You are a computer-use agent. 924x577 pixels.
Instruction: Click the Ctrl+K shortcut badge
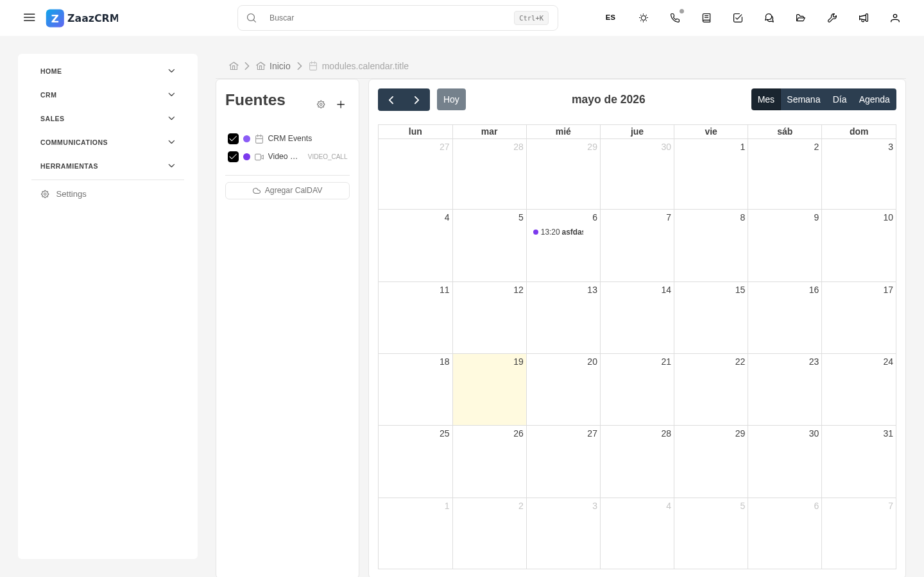(531, 18)
